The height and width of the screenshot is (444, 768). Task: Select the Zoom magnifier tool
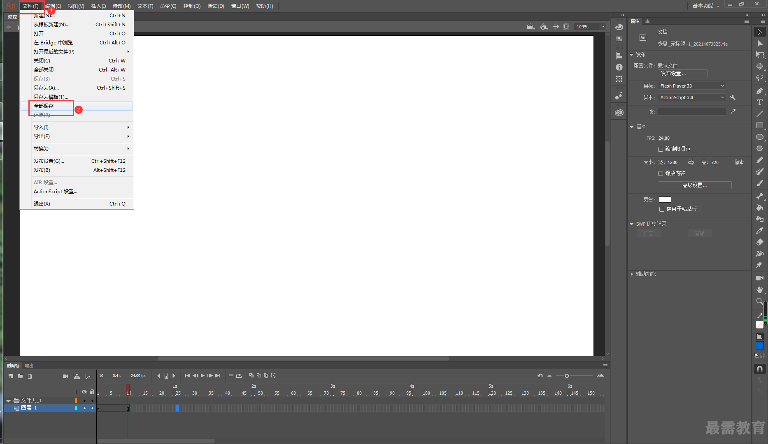[x=760, y=301]
